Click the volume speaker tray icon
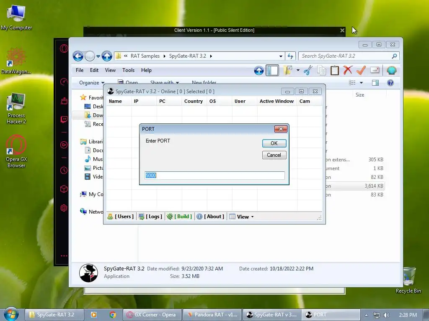 (386, 315)
